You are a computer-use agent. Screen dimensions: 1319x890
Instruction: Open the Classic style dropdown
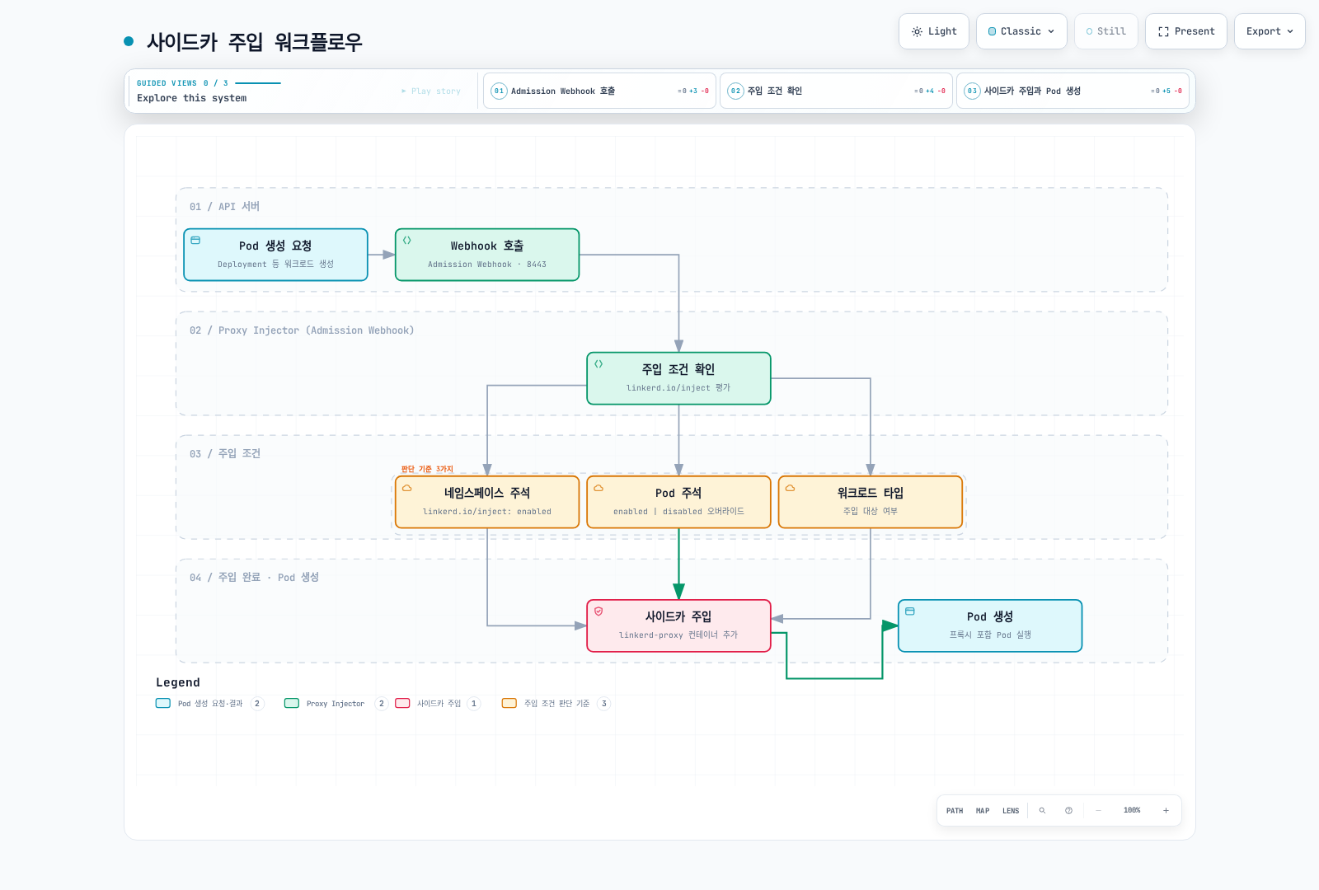(1021, 31)
